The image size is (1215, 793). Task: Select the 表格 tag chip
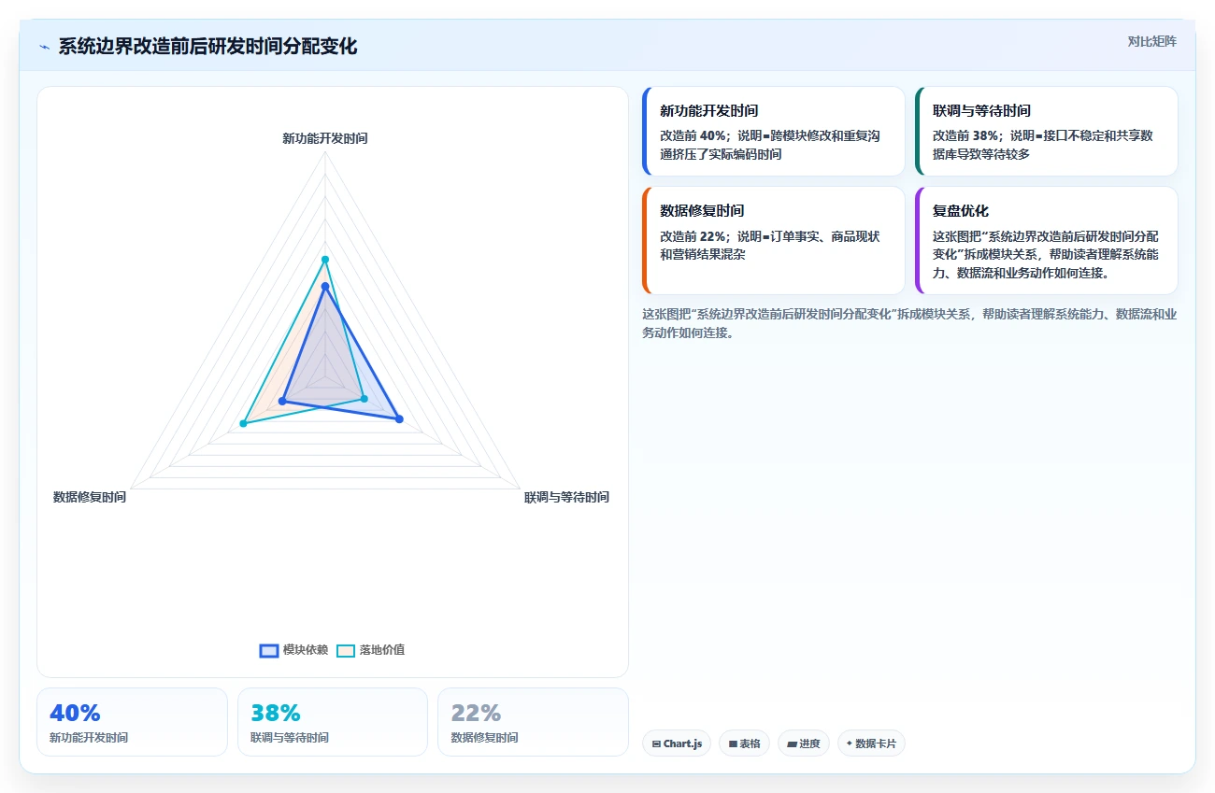(x=744, y=743)
